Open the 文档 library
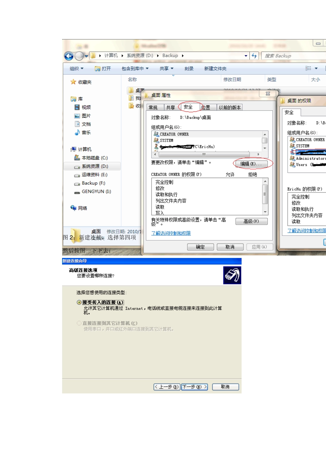Image resolution: width=326 pixels, height=461 pixels. pyautogui.click(x=82, y=124)
